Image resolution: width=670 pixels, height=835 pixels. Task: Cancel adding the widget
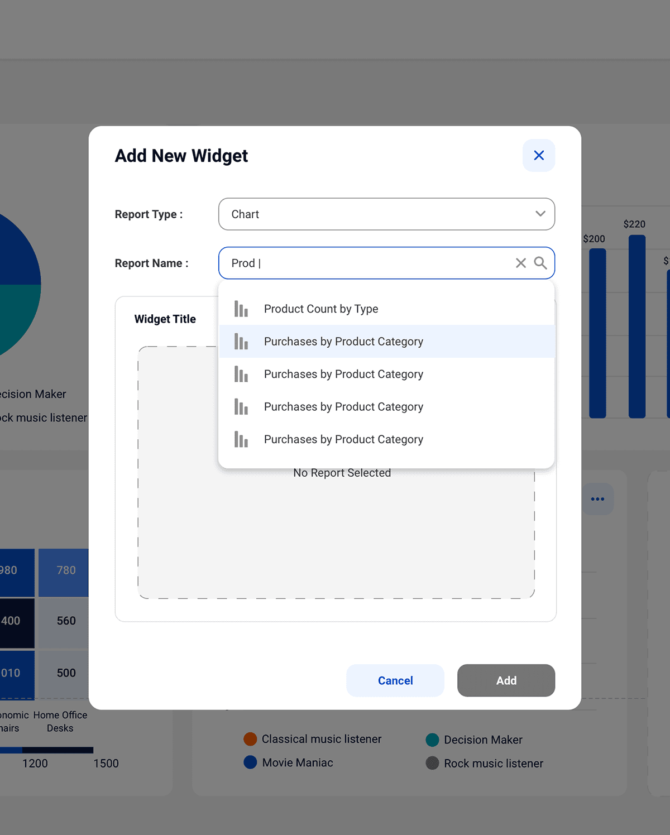click(395, 680)
